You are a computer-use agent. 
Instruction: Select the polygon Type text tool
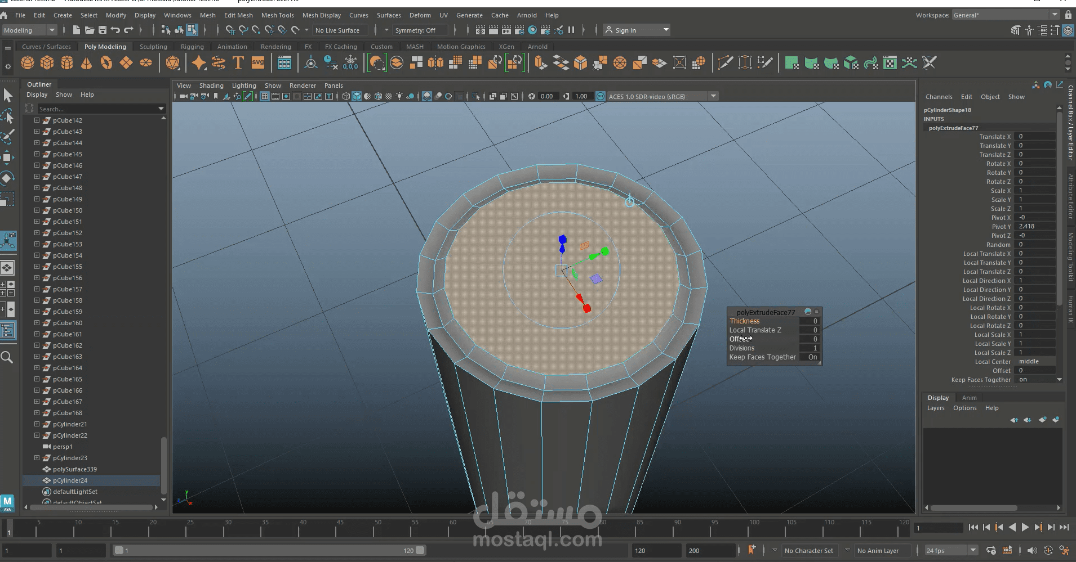coord(238,63)
